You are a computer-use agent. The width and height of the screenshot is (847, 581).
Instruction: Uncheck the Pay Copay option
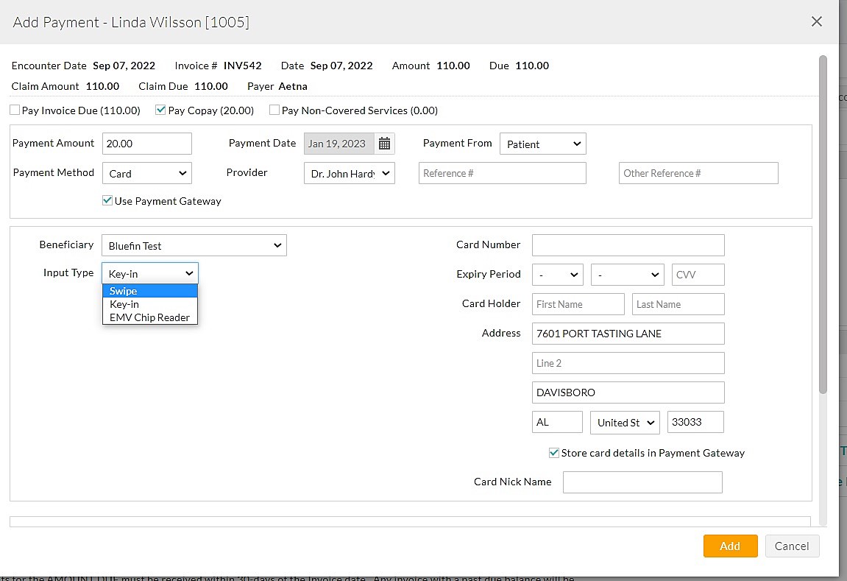pos(160,110)
